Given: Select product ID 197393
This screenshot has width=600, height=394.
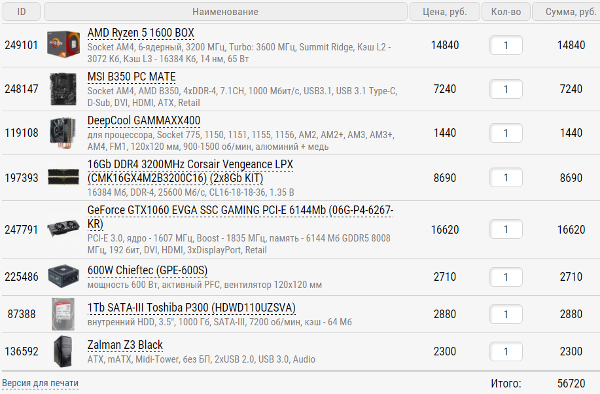Looking at the screenshot, I should tap(22, 177).
